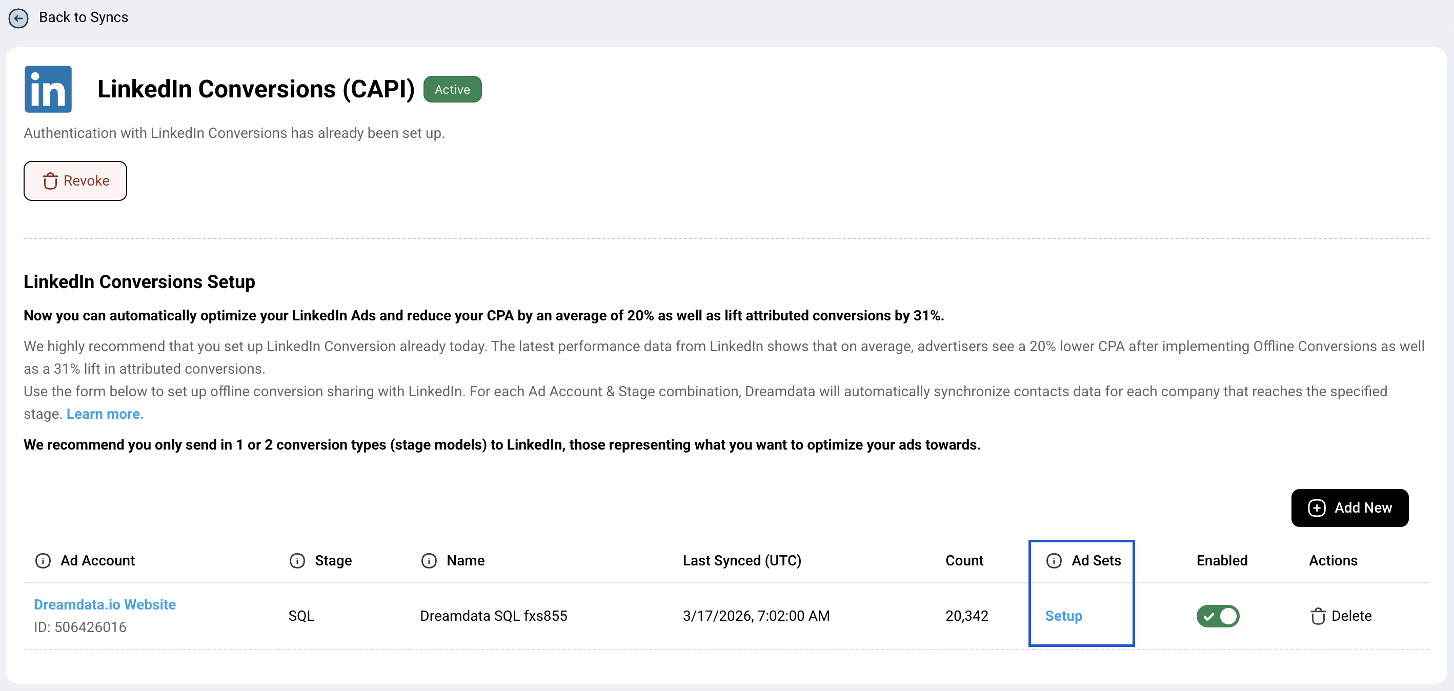This screenshot has width=1454, height=691.
Task: Click the info icon beside Stage
Action: click(297, 561)
